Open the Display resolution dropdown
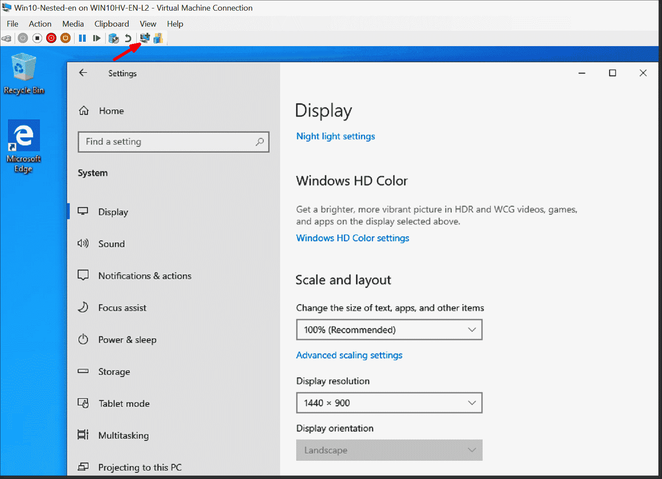Image resolution: width=662 pixels, height=479 pixels. (x=389, y=403)
